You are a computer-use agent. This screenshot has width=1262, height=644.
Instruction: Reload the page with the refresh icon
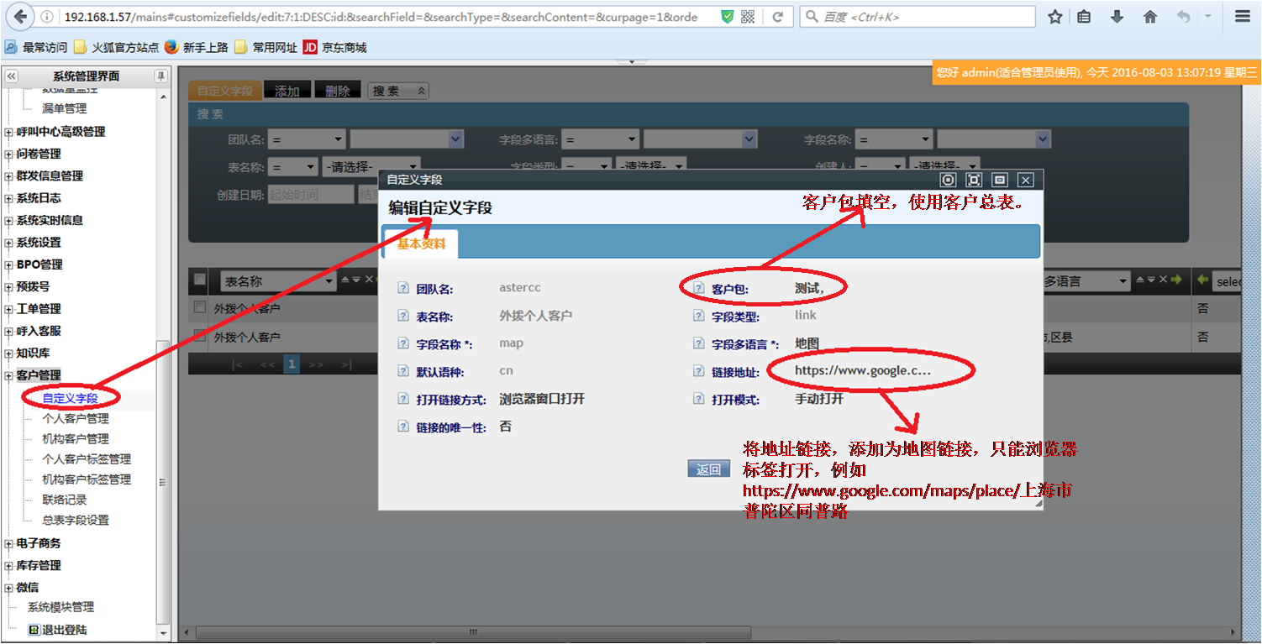(778, 17)
